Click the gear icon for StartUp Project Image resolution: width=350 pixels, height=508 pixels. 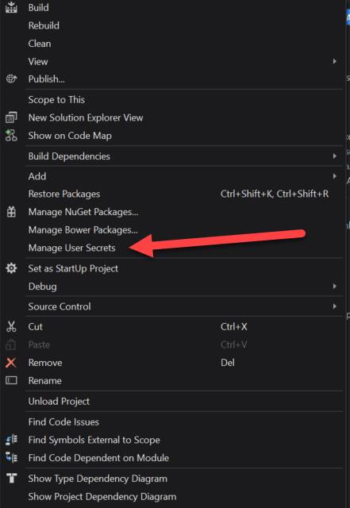pos(11,268)
